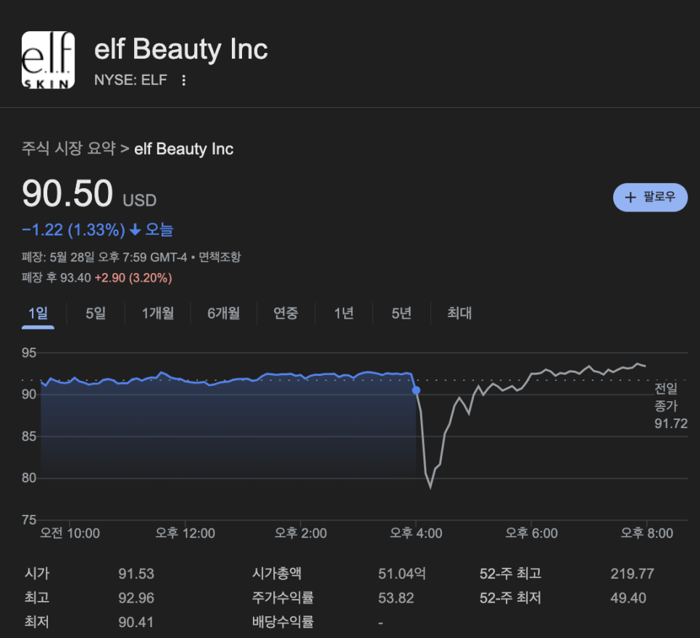Click the −1.22 (1.33%) daily change

[x=74, y=230]
